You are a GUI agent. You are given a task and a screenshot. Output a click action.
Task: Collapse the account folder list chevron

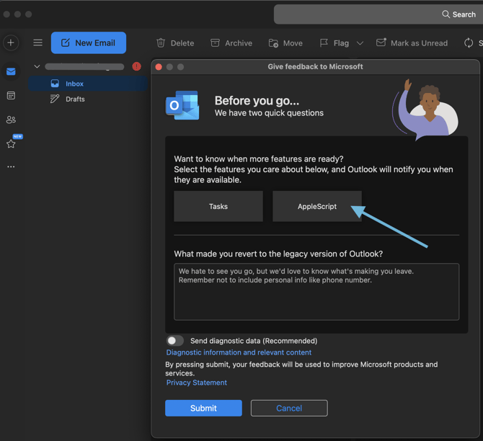(x=37, y=67)
